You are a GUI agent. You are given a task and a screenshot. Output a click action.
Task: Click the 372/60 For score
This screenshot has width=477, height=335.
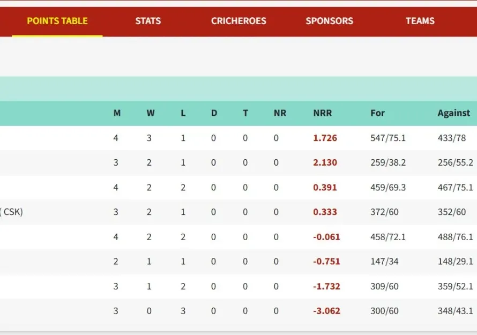pos(384,212)
